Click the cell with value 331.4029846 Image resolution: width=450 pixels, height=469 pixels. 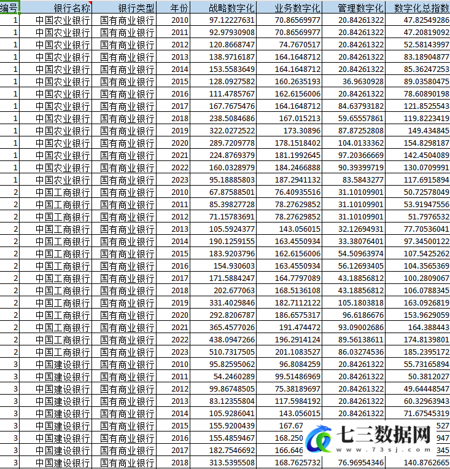(x=223, y=302)
